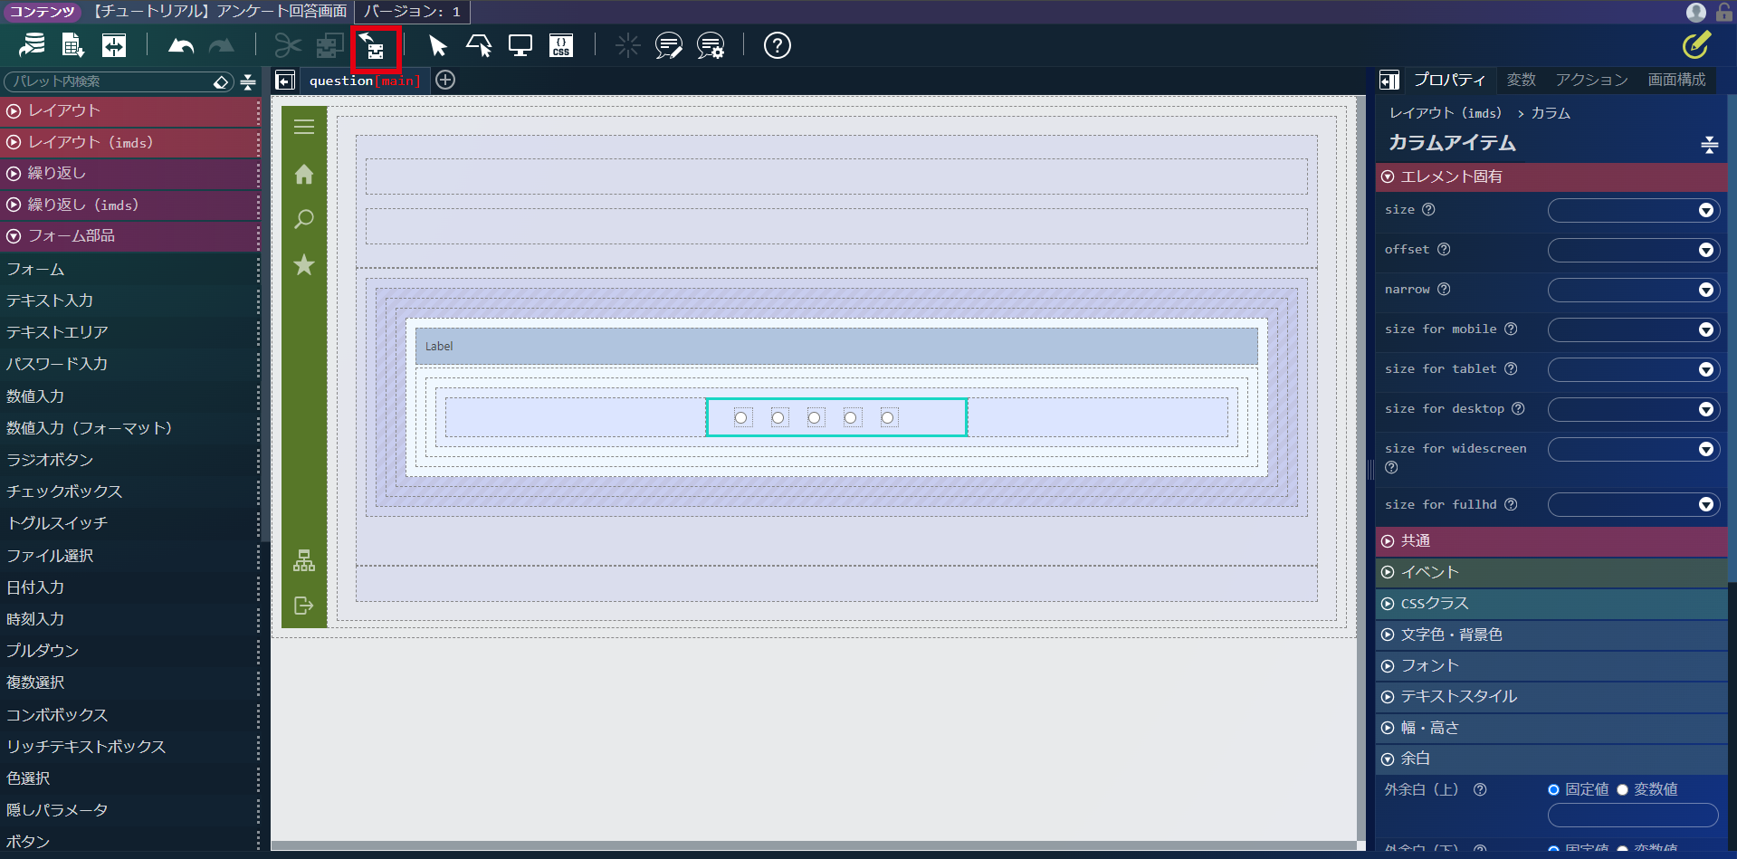Choose チェックボックス from palette
Image resolution: width=1737 pixels, height=859 pixels.
64,492
